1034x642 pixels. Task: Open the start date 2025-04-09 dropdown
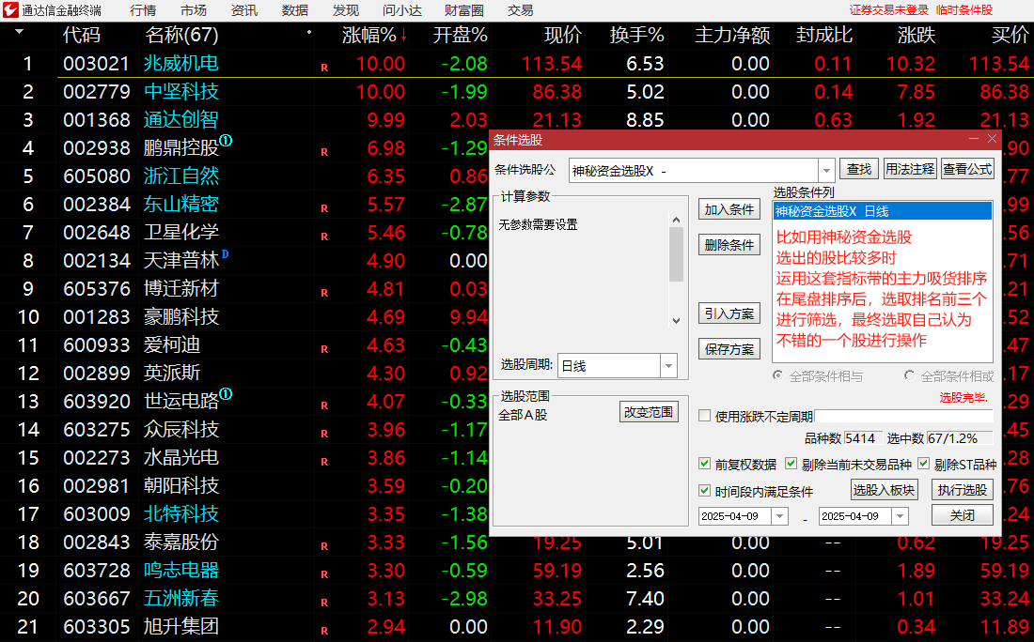[779, 516]
